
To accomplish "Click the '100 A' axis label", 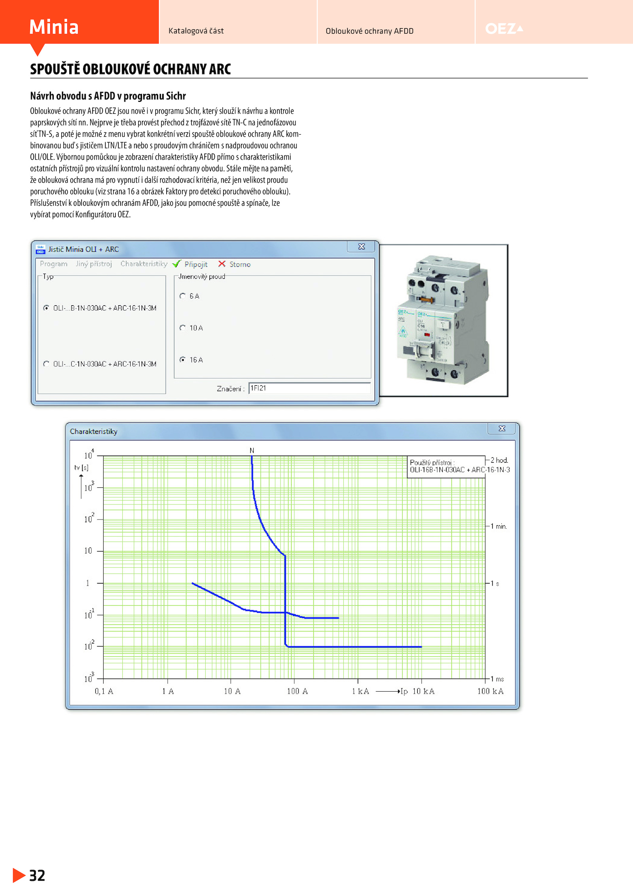I will tap(298, 691).
